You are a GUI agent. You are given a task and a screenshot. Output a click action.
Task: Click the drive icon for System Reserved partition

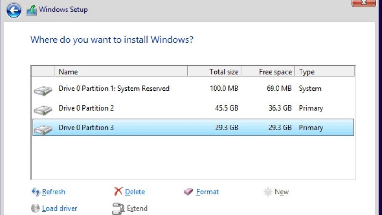(43, 90)
